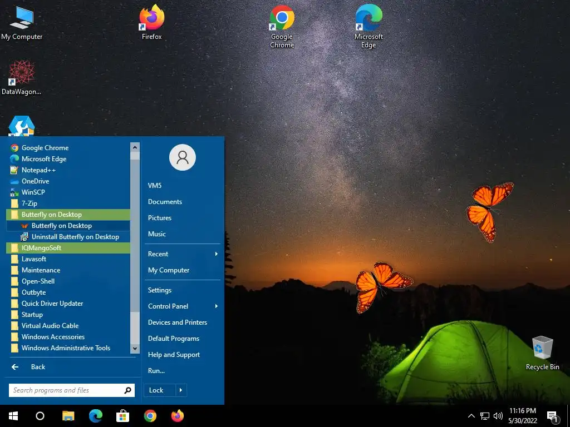Show hidden system tray icons chevron
The height and width of the screenshot is (427, 570).
pos(471,416)
